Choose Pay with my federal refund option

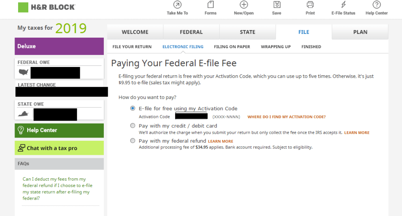[133, 141]
